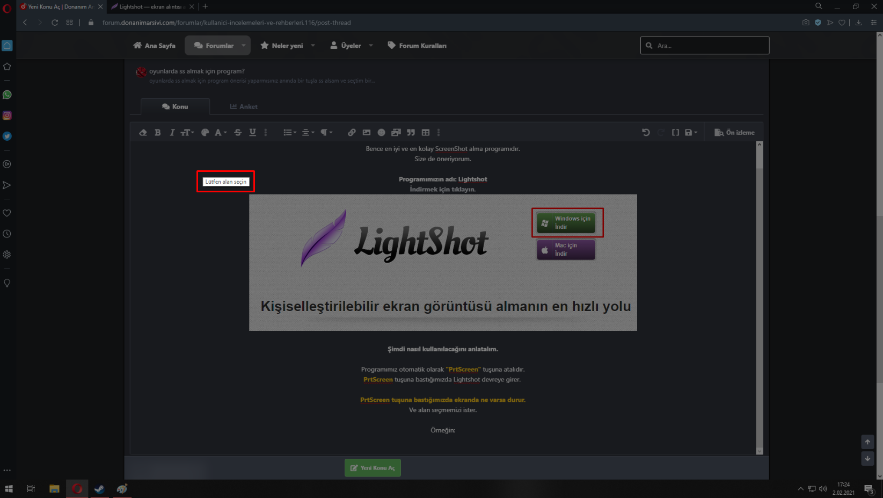
Task: Open the Opera easy setup icon
Action: [x=874, y=23]
